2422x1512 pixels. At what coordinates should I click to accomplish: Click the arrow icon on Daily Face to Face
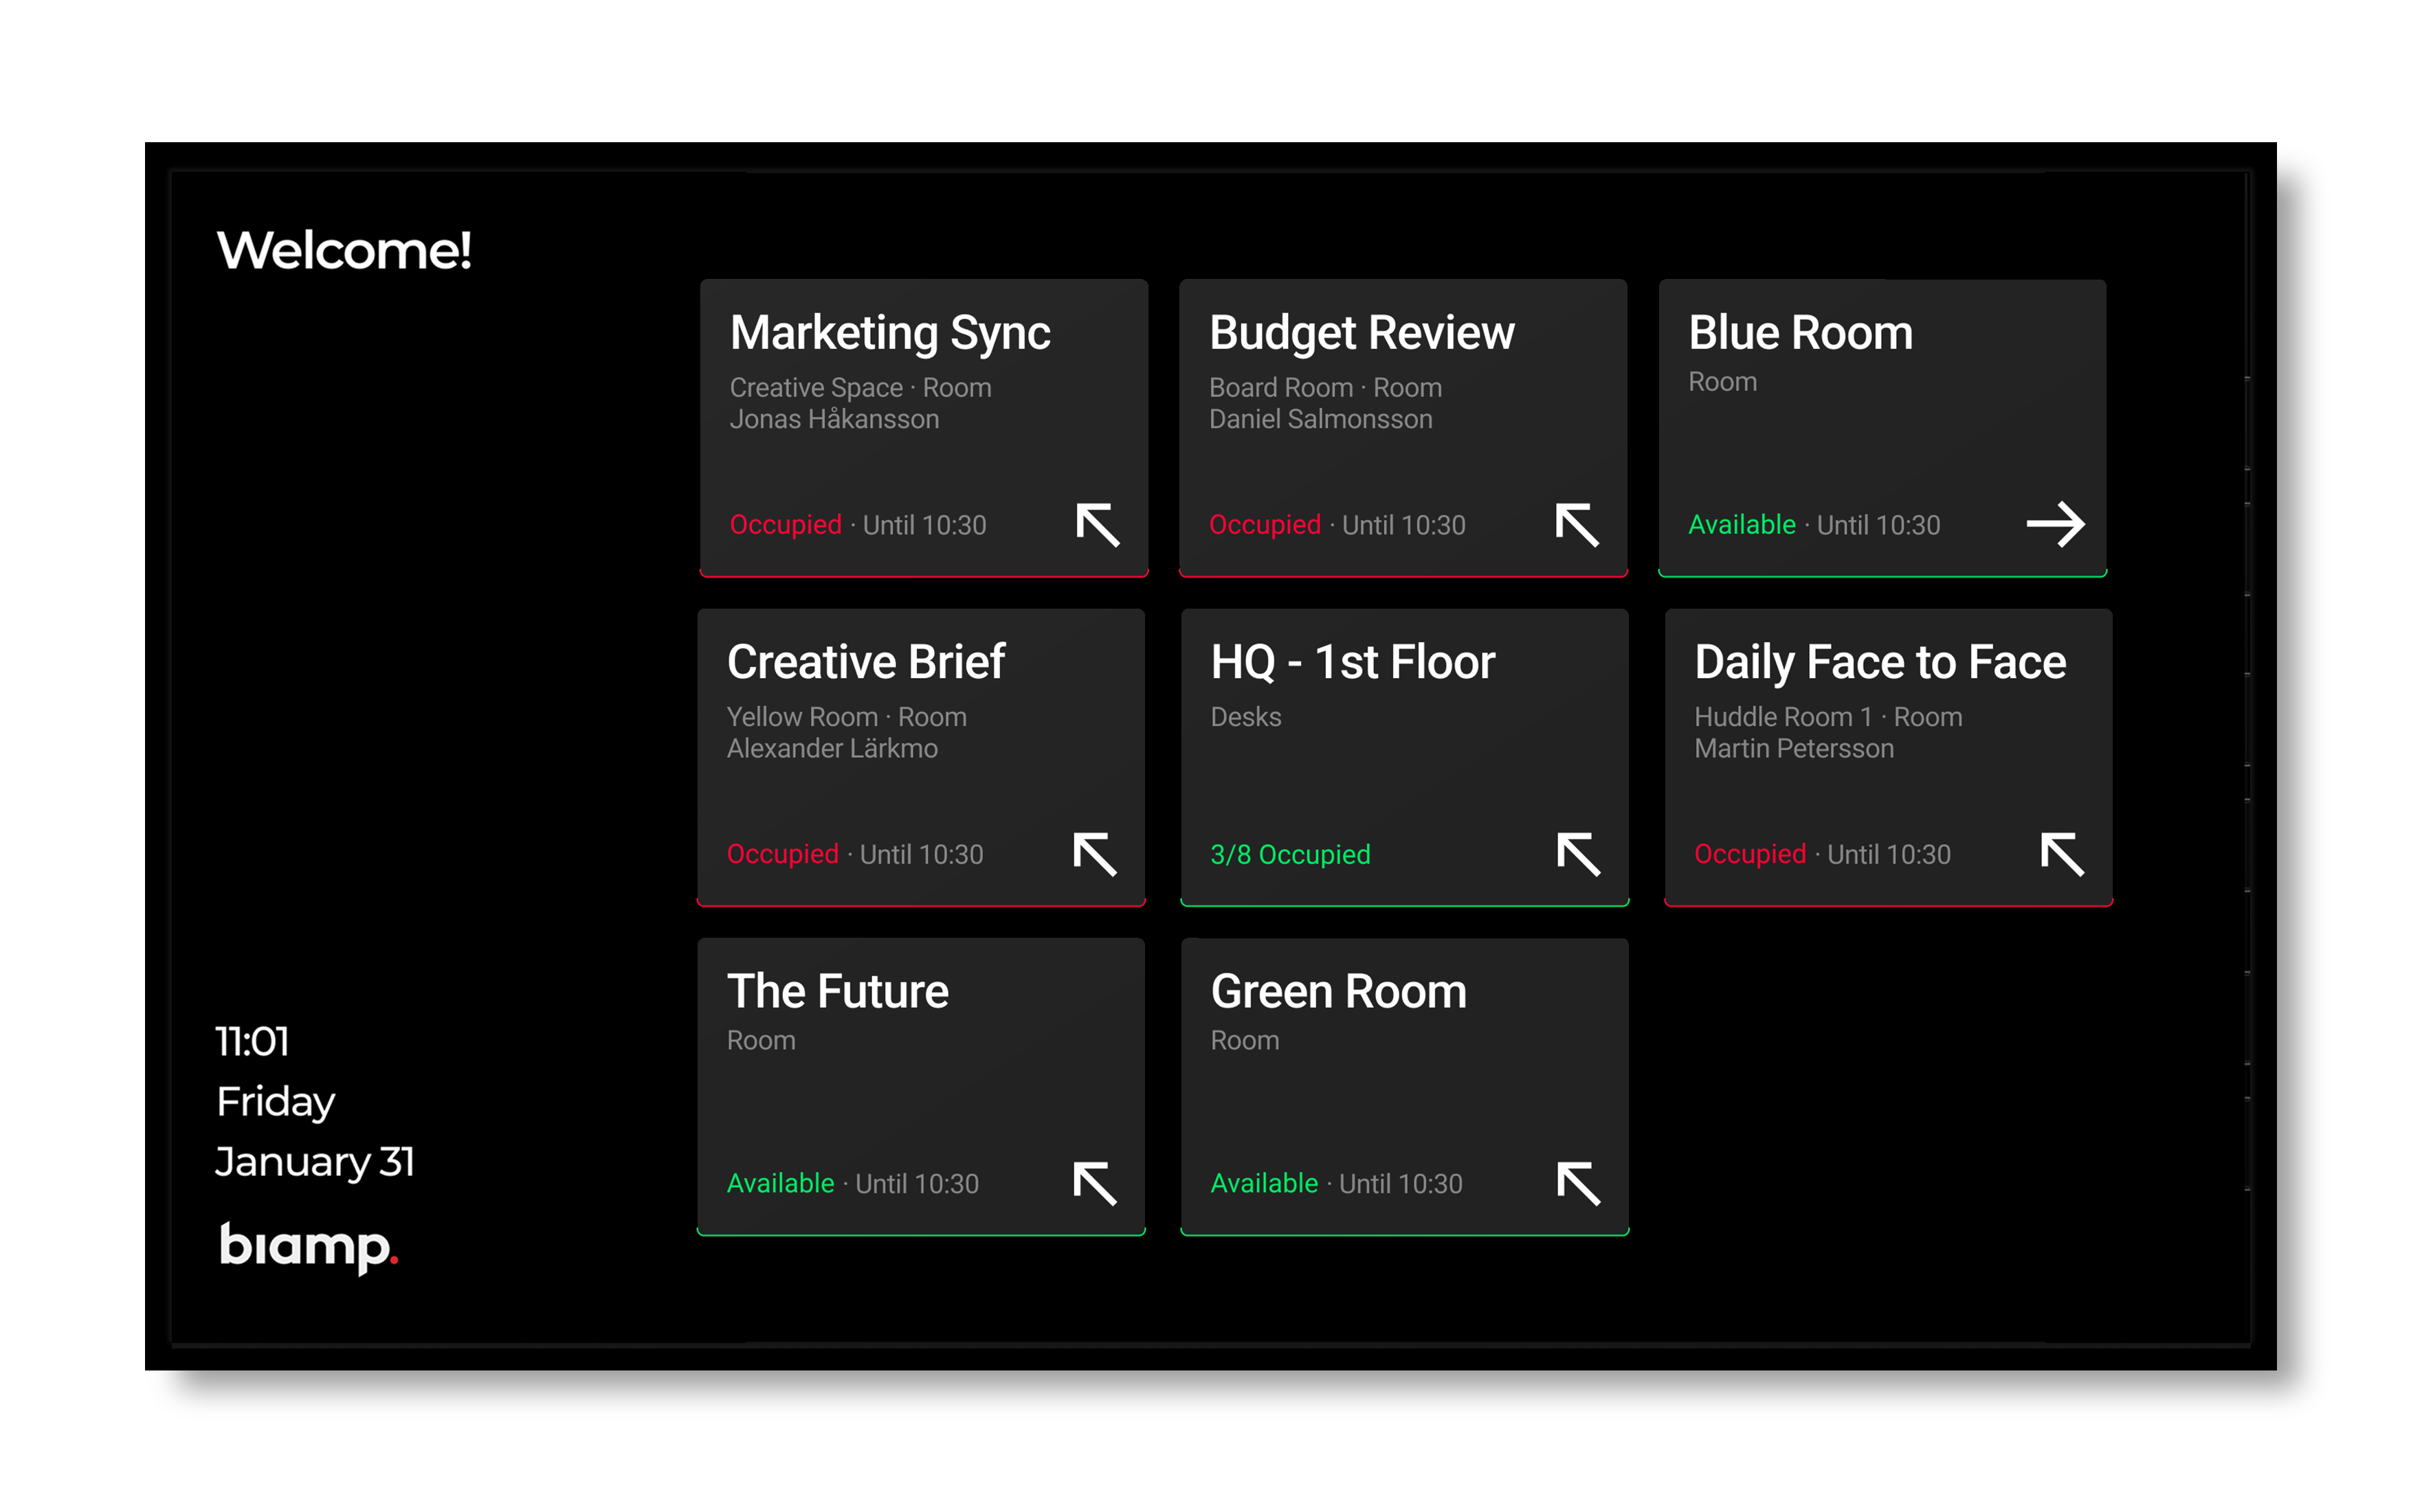coord(2061,854)
